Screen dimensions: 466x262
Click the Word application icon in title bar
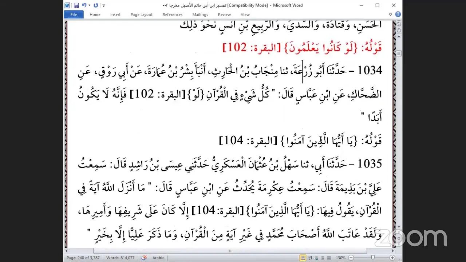(x=67, y=5)
